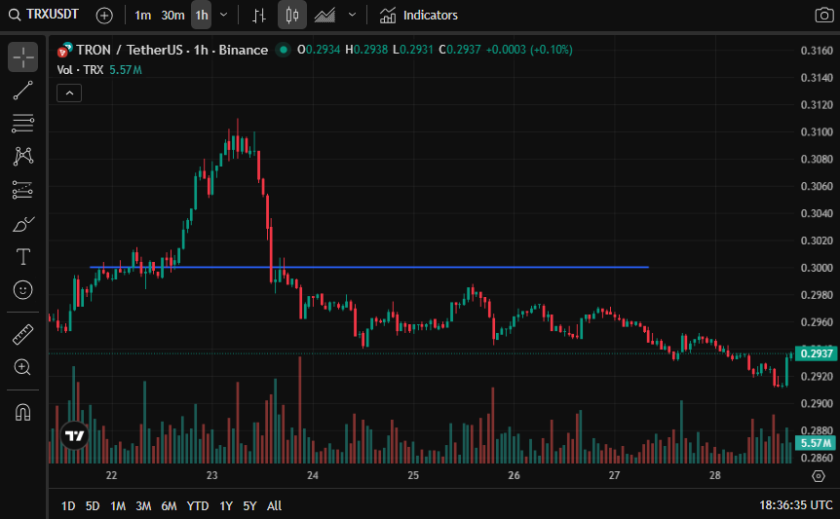Click the Vol · TRX indicator label
The image size is (840, 519).
point(80,70)
